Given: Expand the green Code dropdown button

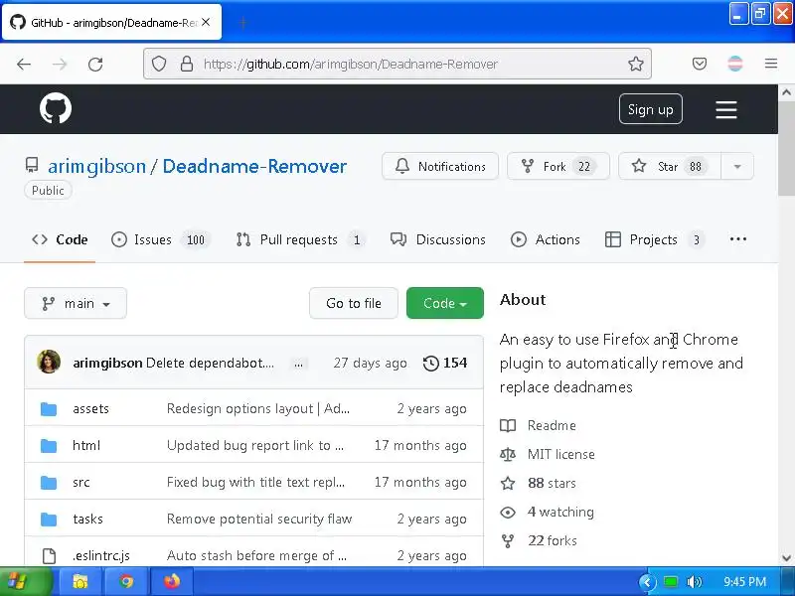Looking at the screenshot, I should 444,303.
